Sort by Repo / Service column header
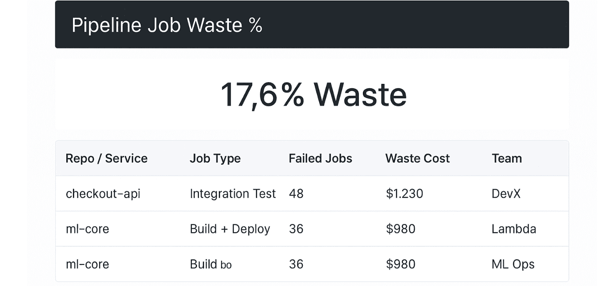Viewport: 602px width, 286px height. [107, 158]
